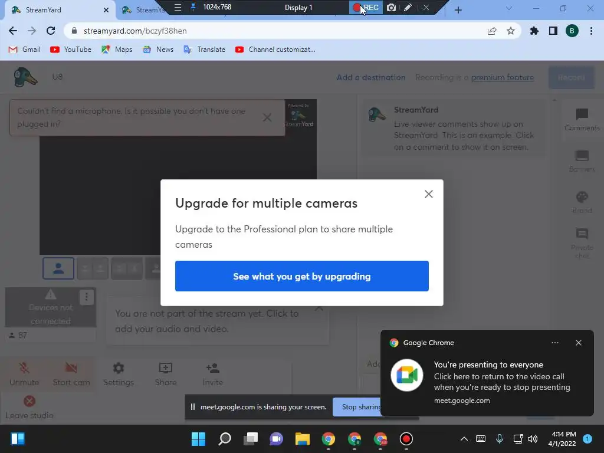
Task: Click the StreamYard example comment
Action: 454,129
